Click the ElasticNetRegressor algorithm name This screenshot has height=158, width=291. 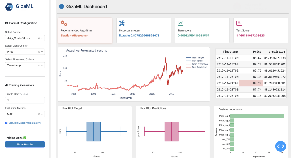pos(74,36)
